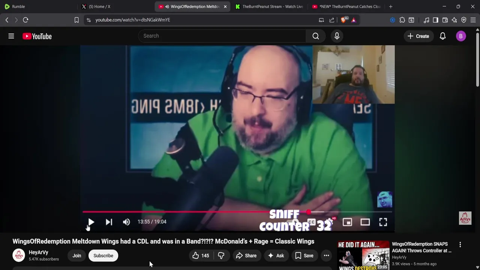480x270 pixels.
Task: Open the Extensions puzzle piece menu
Action: (x=402, y=20)
